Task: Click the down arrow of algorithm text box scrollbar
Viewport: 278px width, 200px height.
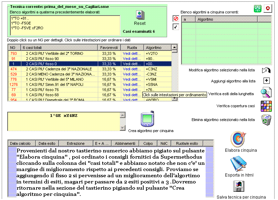Action: tap(123, 128)
